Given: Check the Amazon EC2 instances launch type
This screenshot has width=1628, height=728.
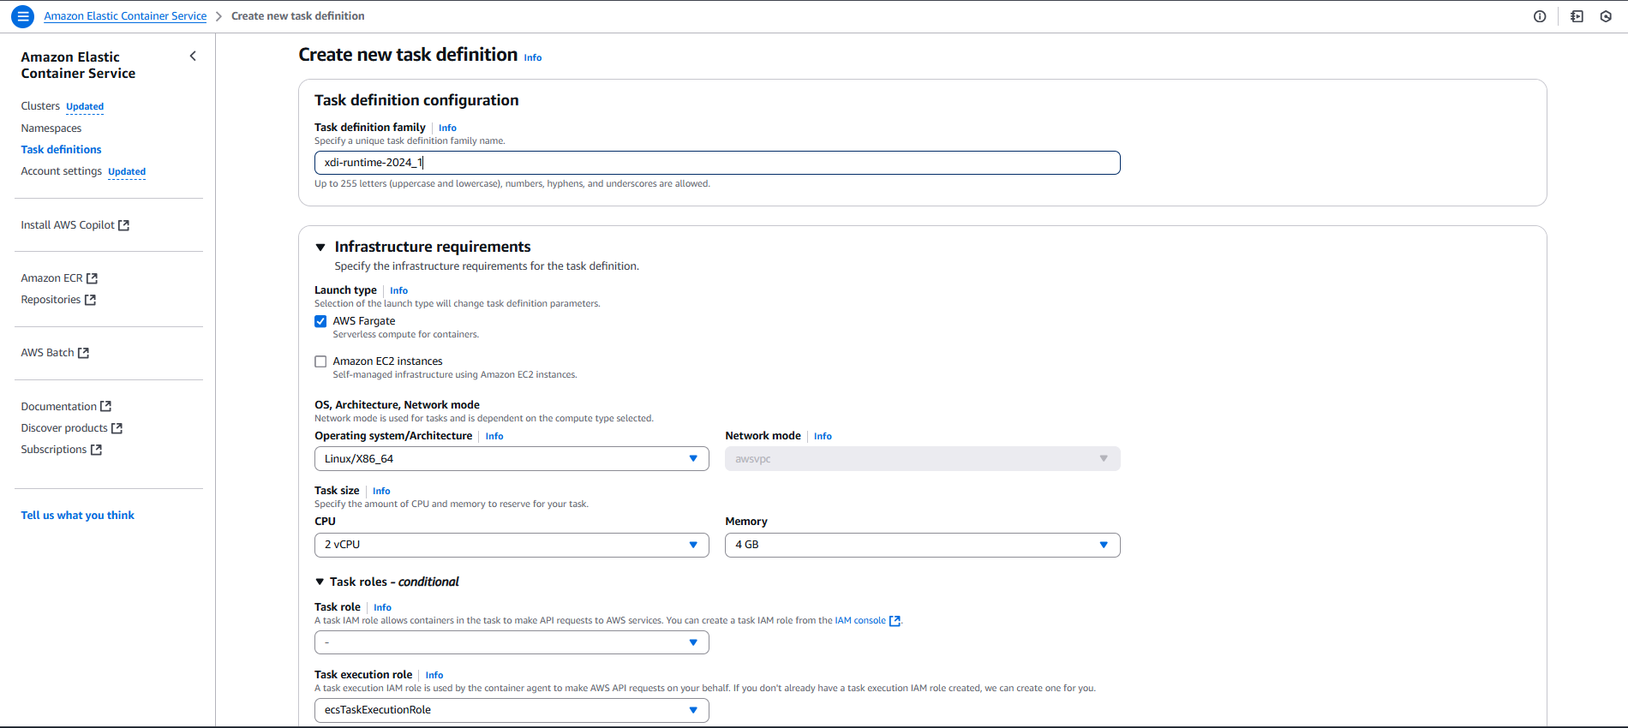Looking at the screenshot, I should point(320,361).
